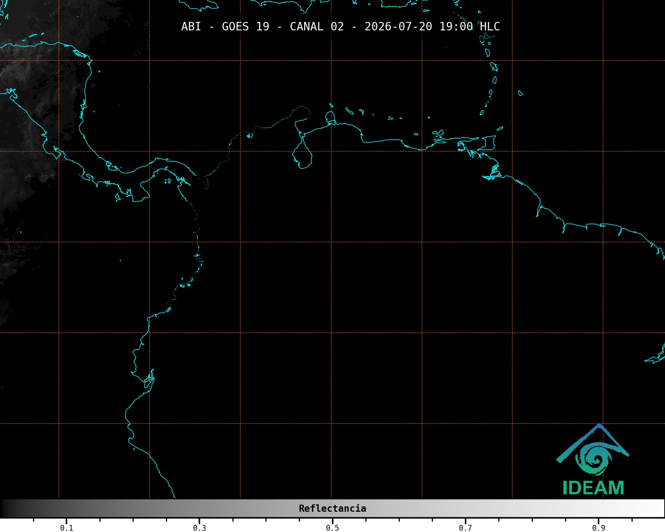Click the IDEAM spiral logo icon
The width and height of the screenshot is (665, 532).
coord(593,450)
